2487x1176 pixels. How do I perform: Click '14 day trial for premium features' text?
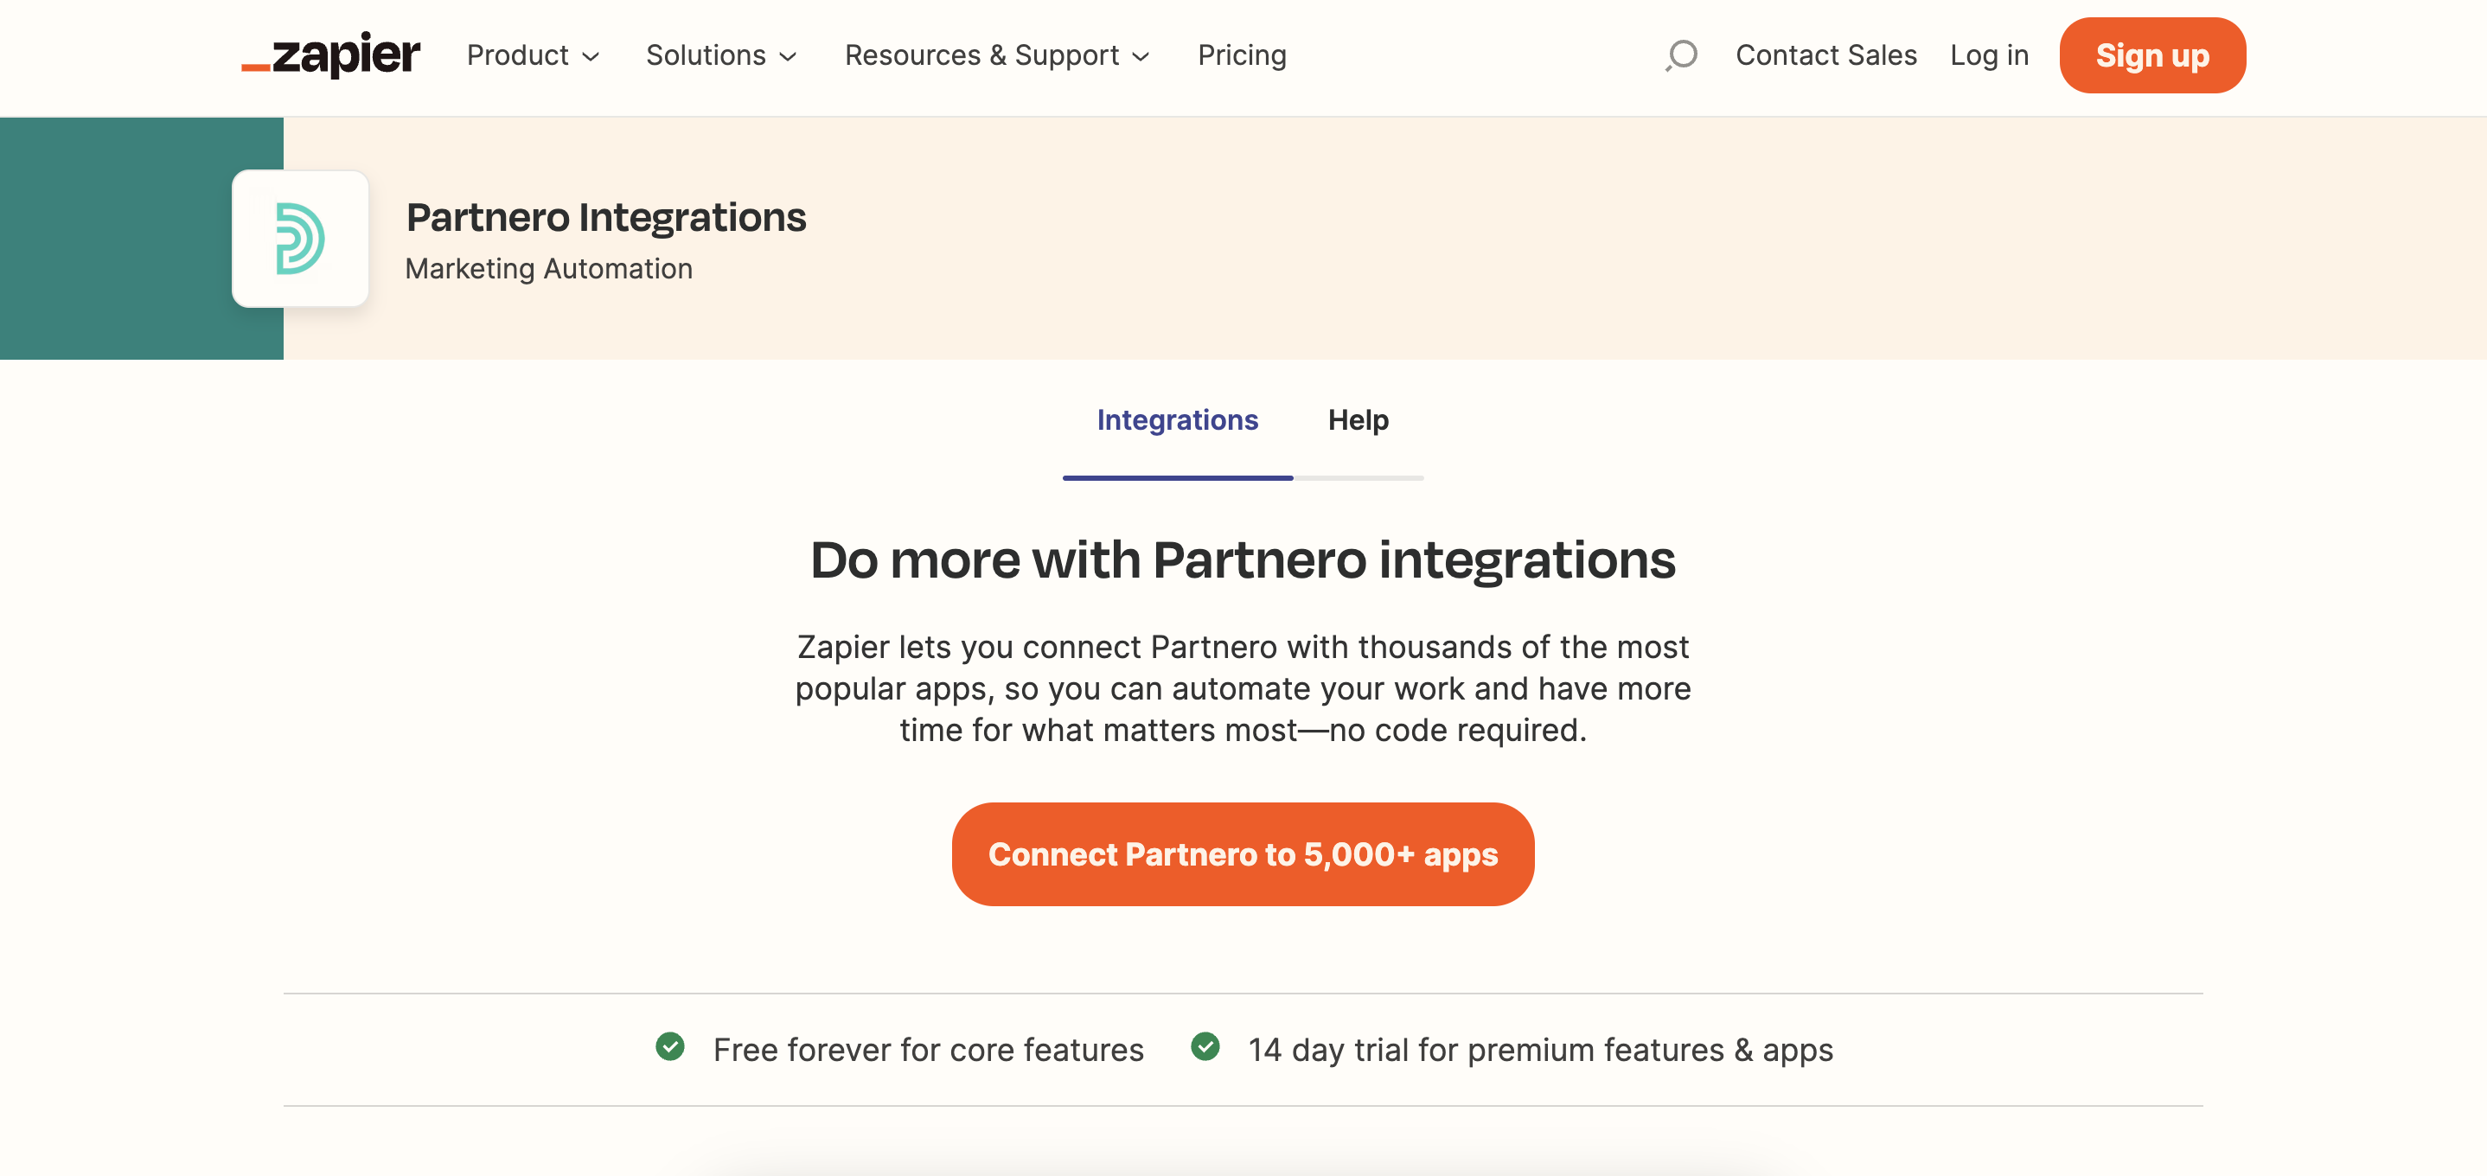pyautogui.click(x=1540, y=1049)
